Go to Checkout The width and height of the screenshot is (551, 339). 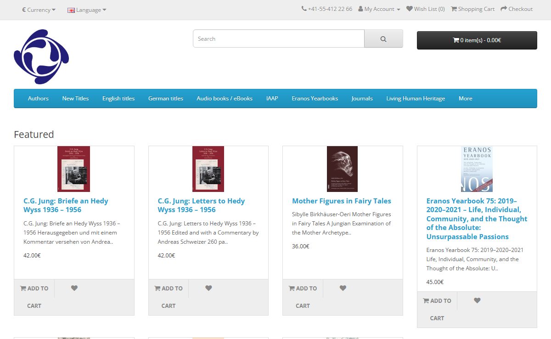517,9
